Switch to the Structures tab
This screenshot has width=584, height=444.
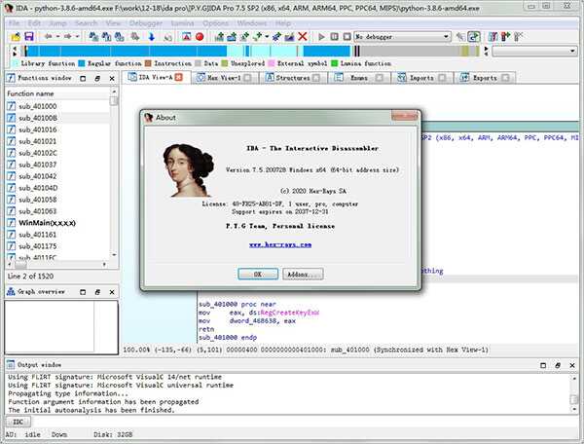[292, 77]
